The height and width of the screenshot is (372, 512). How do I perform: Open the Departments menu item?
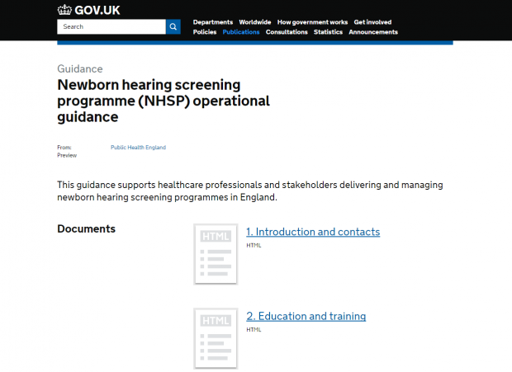(x=213, y=22)
